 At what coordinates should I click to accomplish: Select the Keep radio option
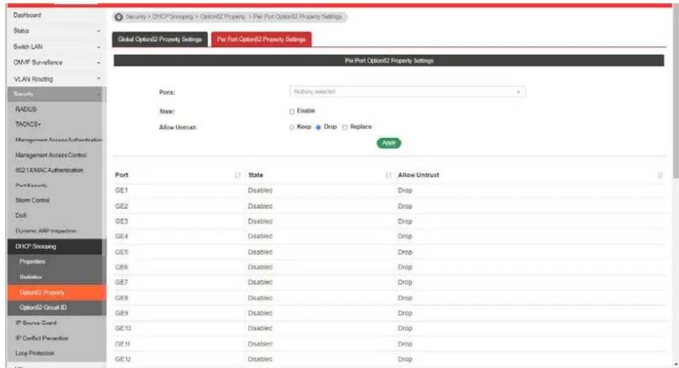[292, 127]
